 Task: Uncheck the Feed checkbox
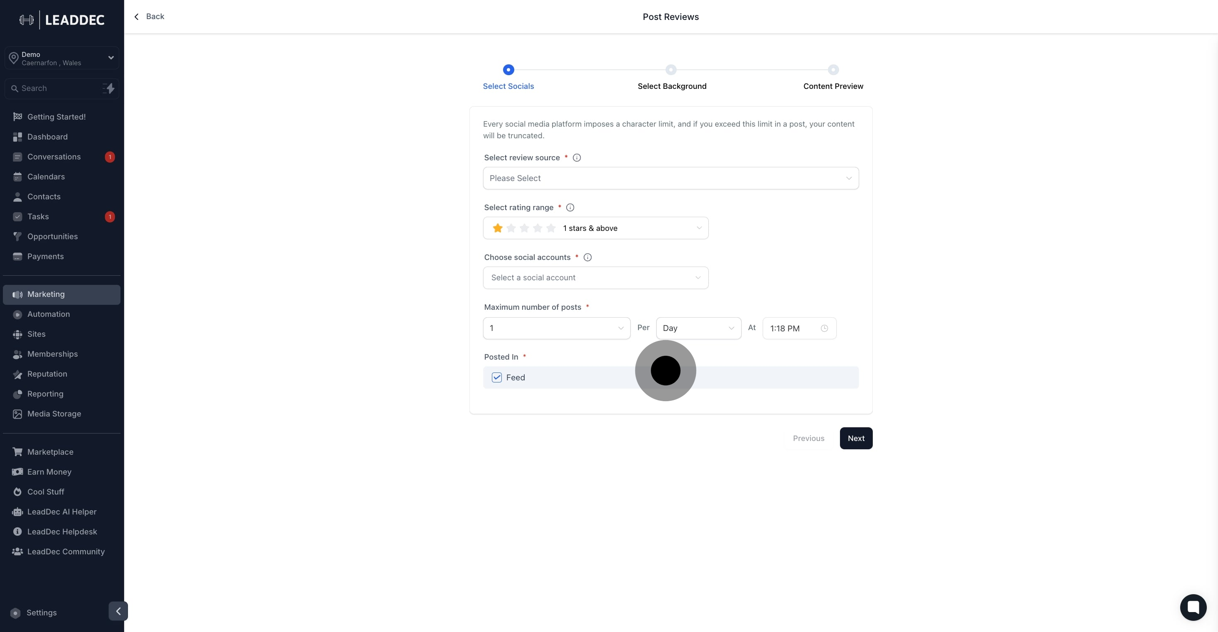pyautogui.click(x=496, y=378)
